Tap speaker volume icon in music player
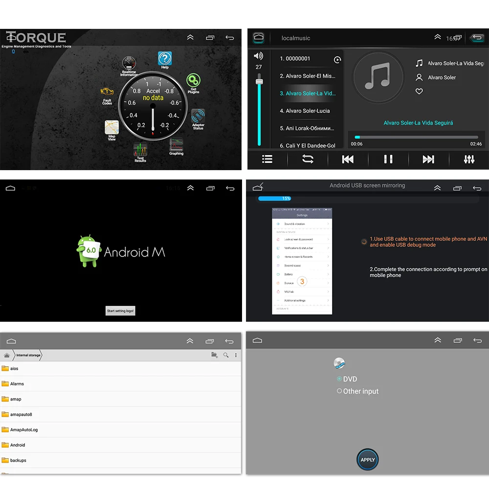Image resolution: width=489 pixels, height=489 pixels. point(259,56)
